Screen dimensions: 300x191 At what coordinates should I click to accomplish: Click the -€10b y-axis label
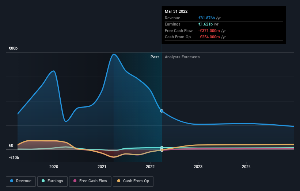click(14, 157)
